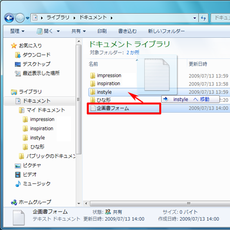Click horizontal scrollbar left arrow in file list
Viewport: 230px width, 230px height.
coord(86,203)
